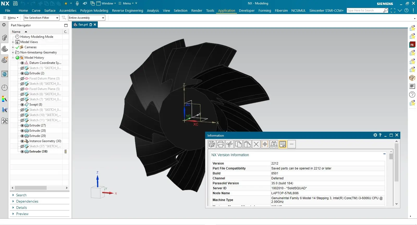Click the Save As icon in the Information window
Viewport: 417px width, 225px height.
[212, 144]
